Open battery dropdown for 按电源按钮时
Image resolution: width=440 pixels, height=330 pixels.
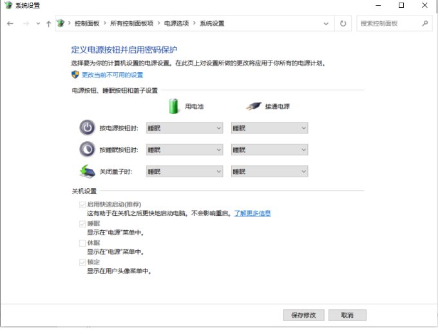coord(185,128)
